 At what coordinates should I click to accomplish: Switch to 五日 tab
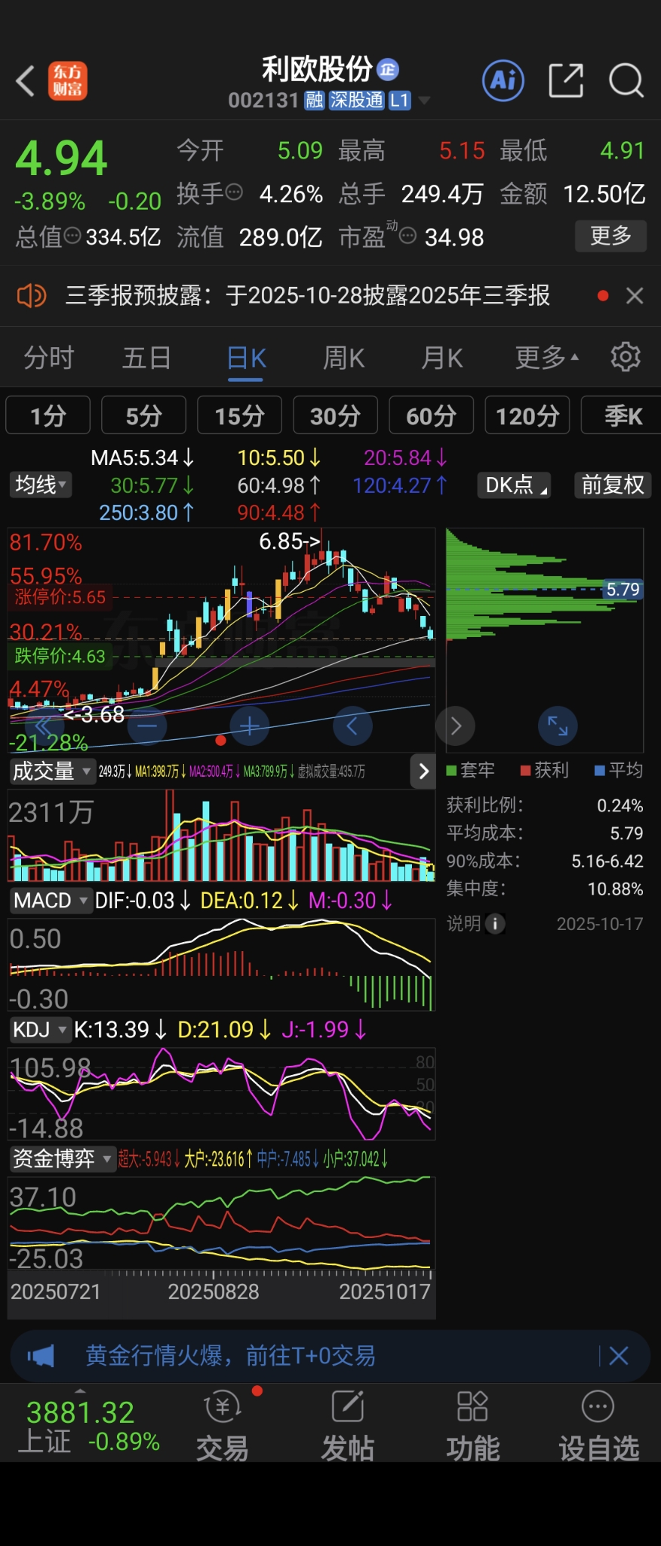(x=147, y=357)
